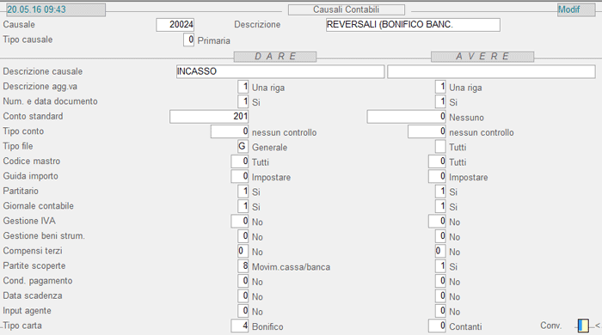
Task: Click the empty Descrizione causale AVERE field
Action: click(x=491, y=71)
